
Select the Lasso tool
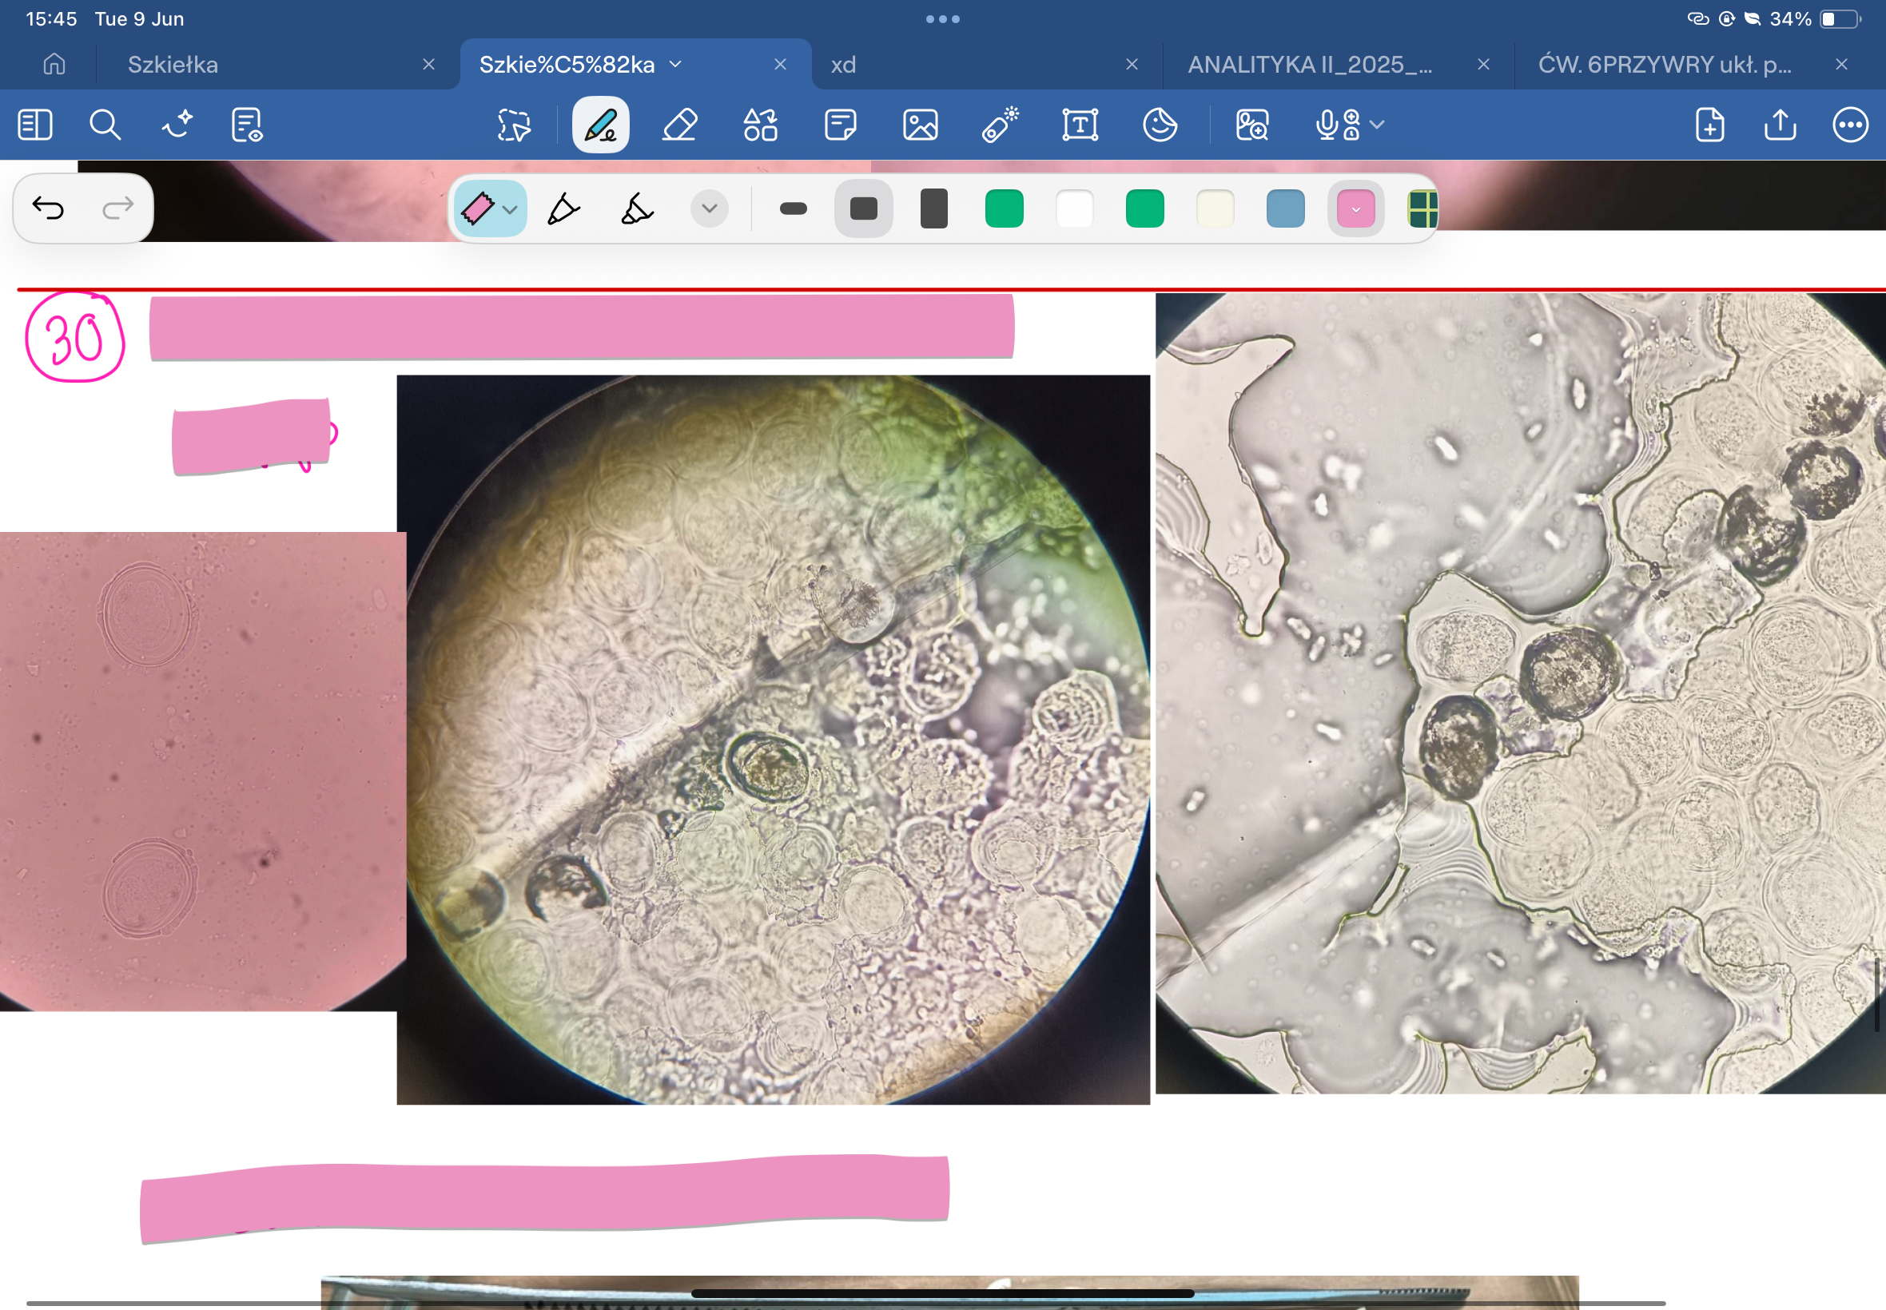514,125
